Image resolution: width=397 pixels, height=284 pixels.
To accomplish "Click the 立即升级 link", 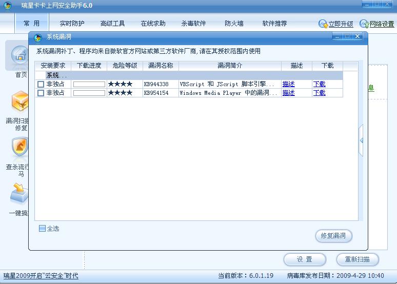I will 341,24.
